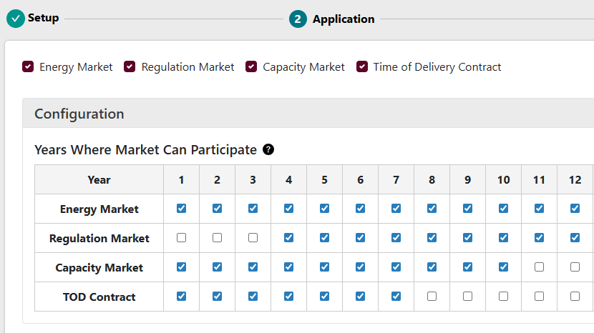Uncheck the Energy Market application checkbox
Screen dimensions: 594x333
point(28,66)
